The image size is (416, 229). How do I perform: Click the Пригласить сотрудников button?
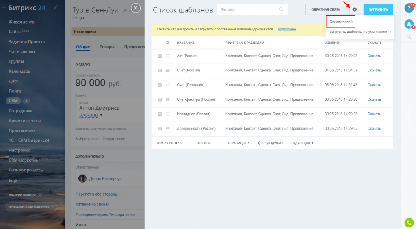coord(31,207)
